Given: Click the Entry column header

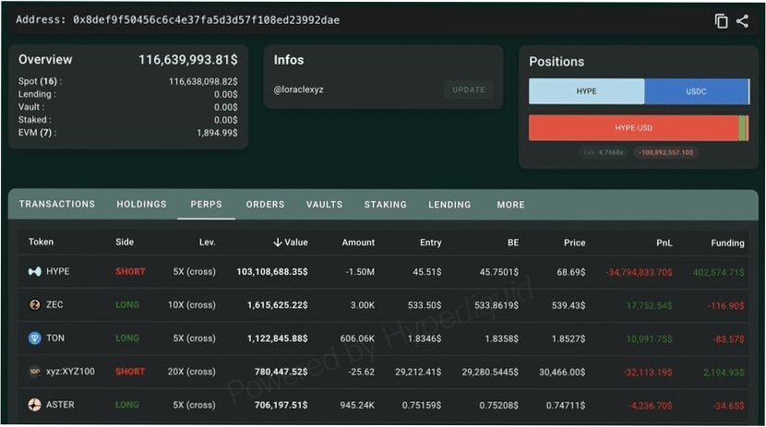Looking at the screenshot, I should [430, 243].
